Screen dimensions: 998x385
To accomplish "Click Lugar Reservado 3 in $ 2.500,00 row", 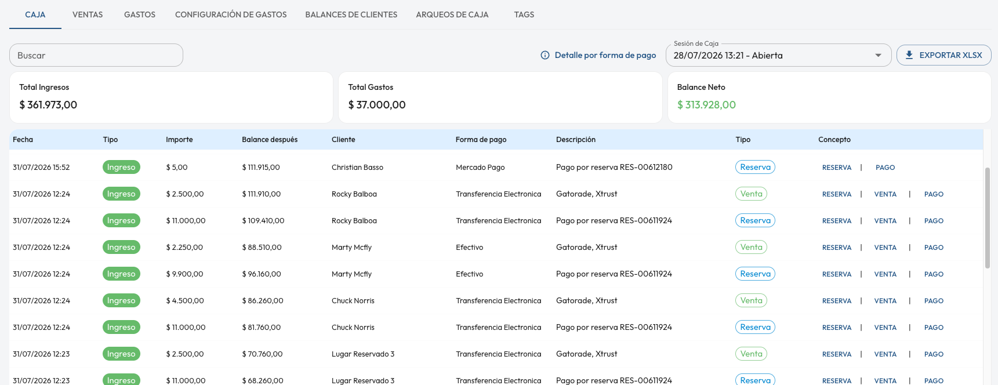I will click(363, 354).
